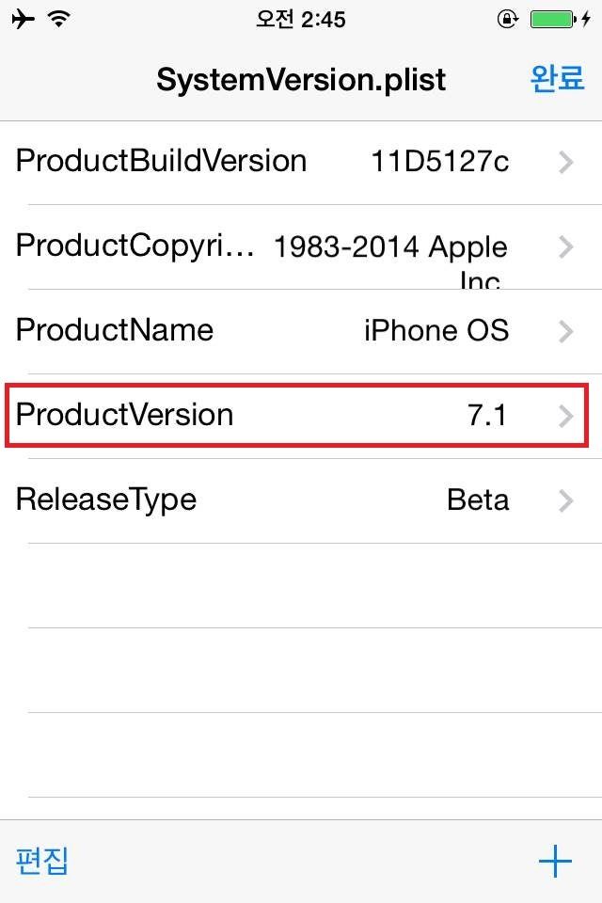Tap the 완료 (Done) button
Image resolution: width=602 pixels, height=903 pixels.
click(x=557, y=79)
